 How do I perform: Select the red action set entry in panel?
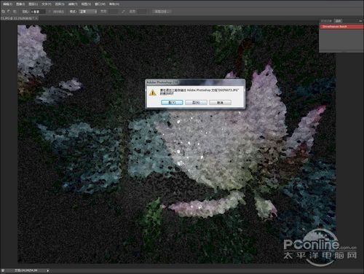click(x=341, y=26)
